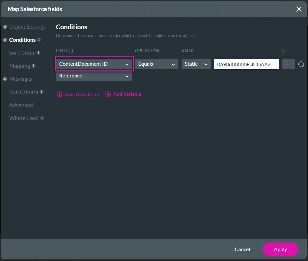Click the info icon beside Run Criteria

[42, 92]
